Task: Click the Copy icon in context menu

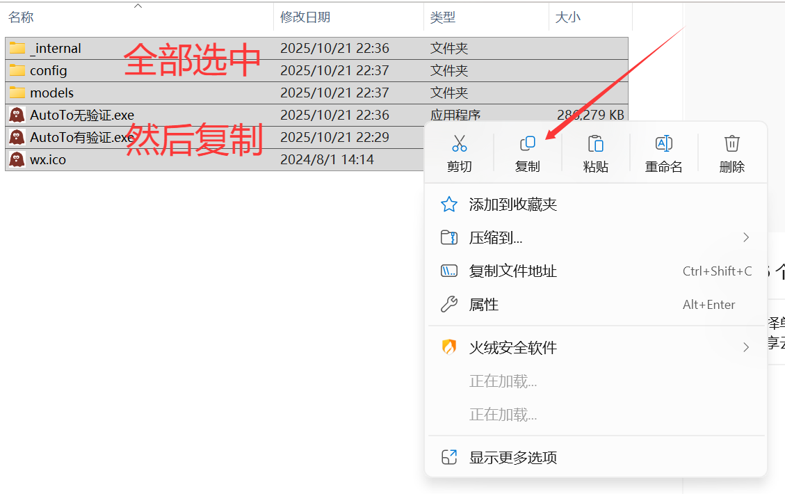Action: tap(527, 144)
